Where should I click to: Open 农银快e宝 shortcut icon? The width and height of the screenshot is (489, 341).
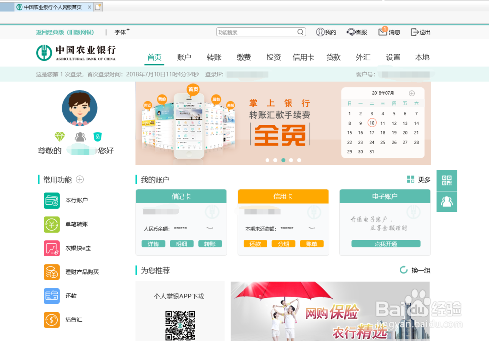point(51,249)
